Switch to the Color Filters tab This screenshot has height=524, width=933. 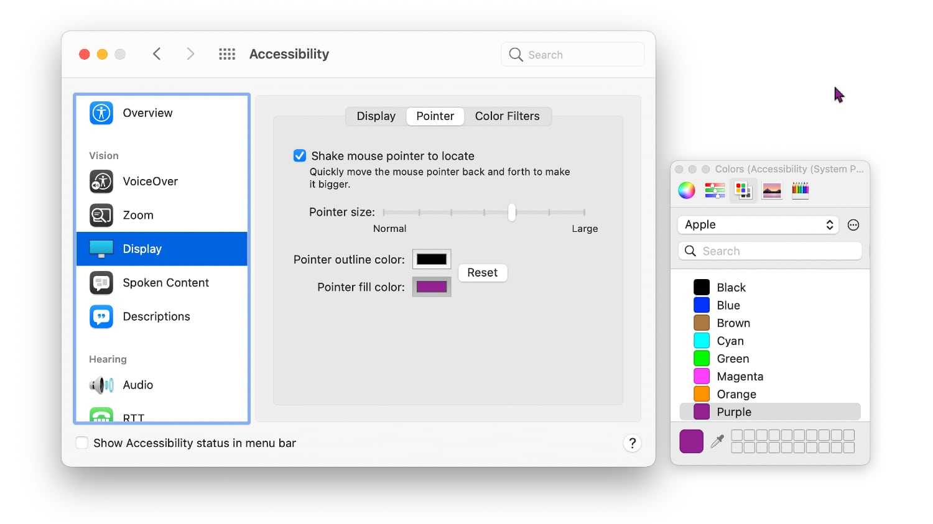(x=508, y=116)
